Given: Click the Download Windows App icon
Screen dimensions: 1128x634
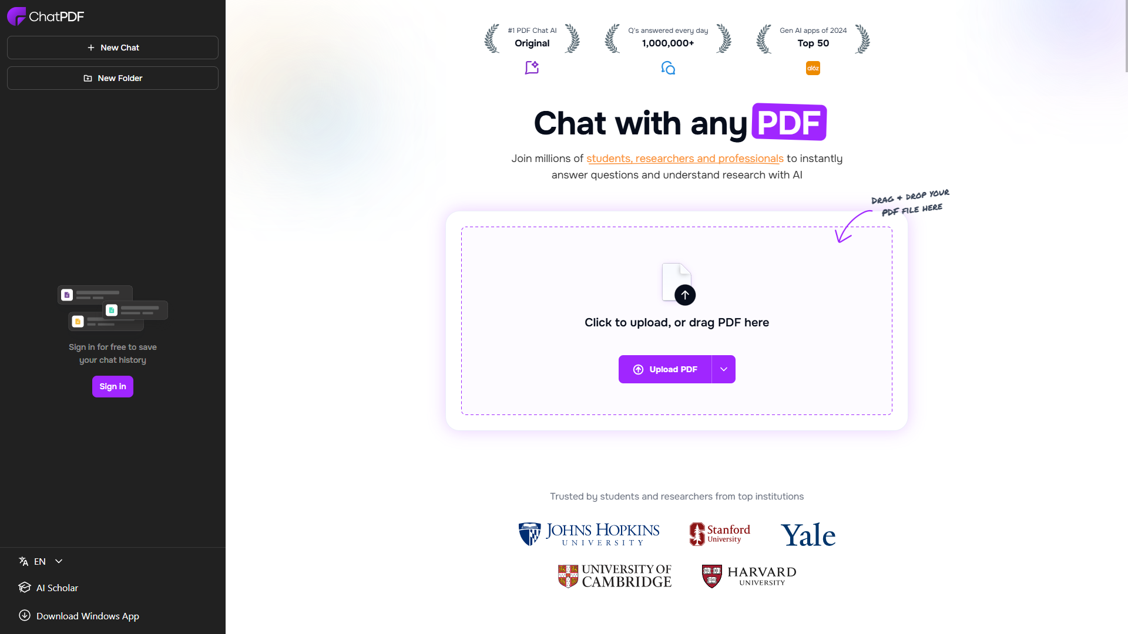Looking at the screenshot, I should [24, 615].
